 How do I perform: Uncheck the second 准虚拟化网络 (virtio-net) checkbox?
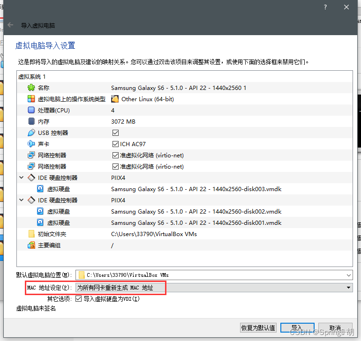pos(115,167)
